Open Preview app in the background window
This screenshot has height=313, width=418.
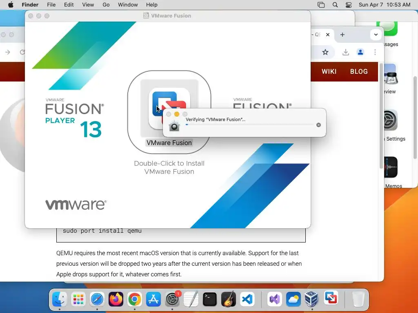(391, 74)
